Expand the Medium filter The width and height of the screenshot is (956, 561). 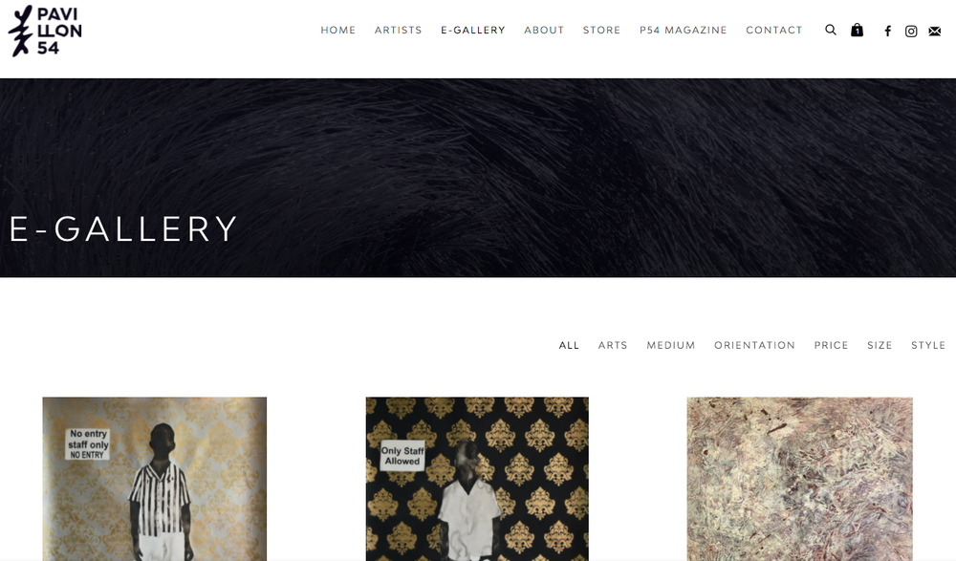[671, 345]
